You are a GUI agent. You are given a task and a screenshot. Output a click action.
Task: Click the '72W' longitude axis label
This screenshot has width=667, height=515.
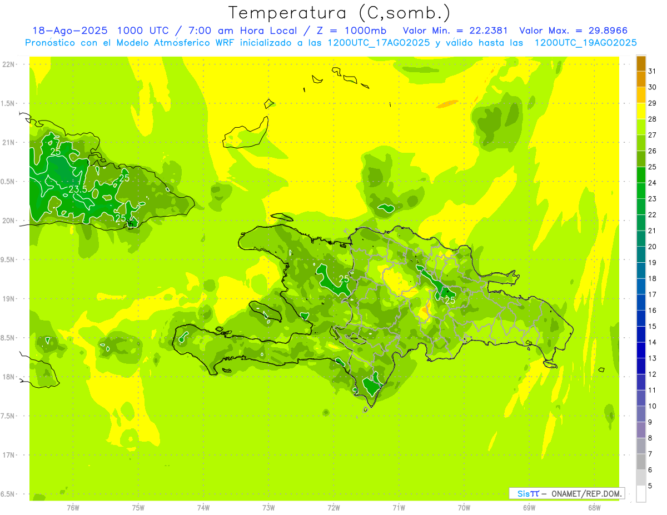tap(333, 508)
